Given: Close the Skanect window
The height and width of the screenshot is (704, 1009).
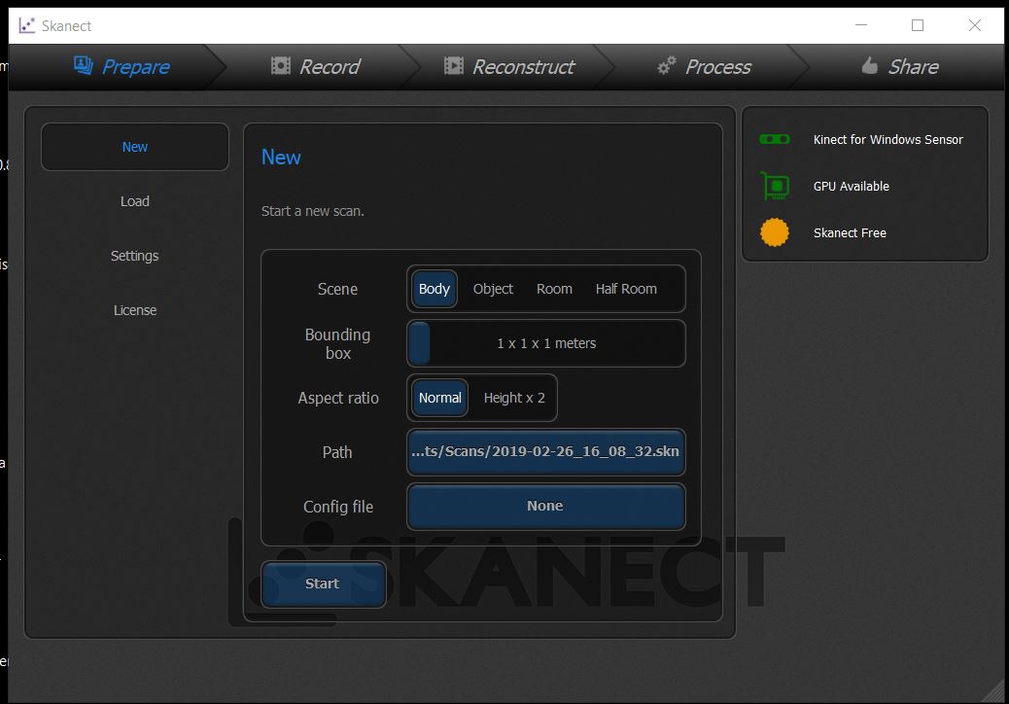Looking at the screenshot, I should click(974, 25).
